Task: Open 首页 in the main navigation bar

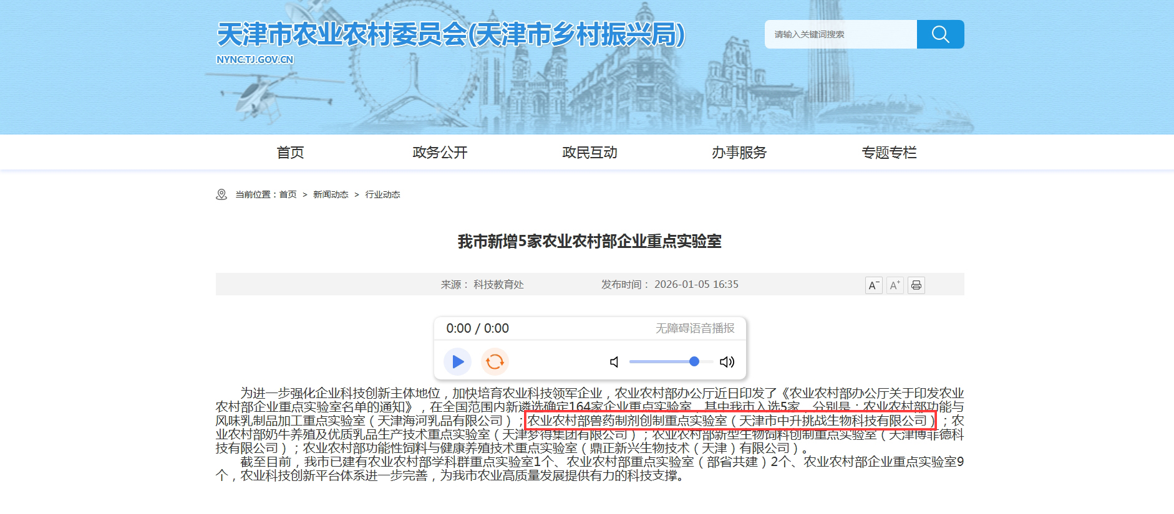Action: pyautogui.click(x=290, y=153)
